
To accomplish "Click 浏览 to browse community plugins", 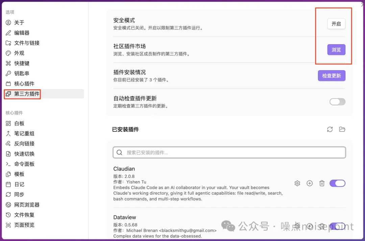I will tap(336, 50).
